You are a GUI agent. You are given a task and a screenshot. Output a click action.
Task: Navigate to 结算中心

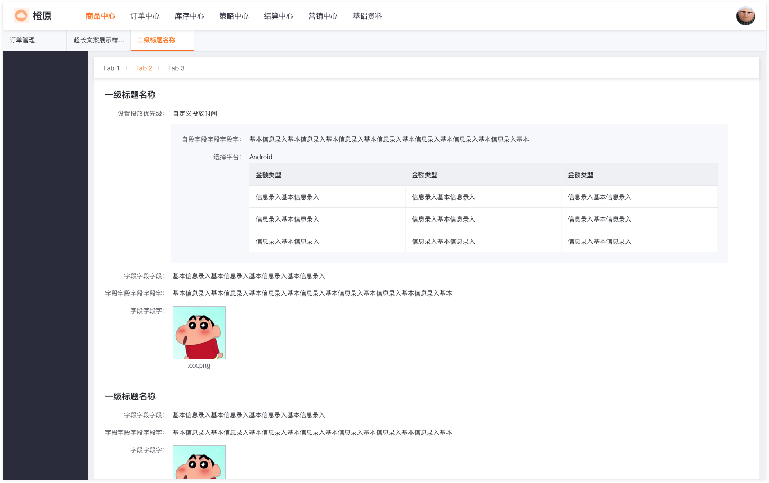[x=279, y=16]
